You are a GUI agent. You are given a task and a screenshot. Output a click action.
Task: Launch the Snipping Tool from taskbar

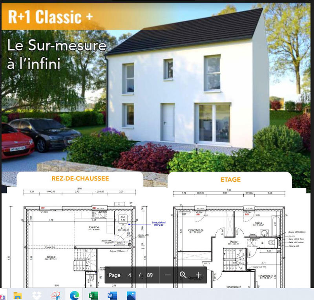click(x=55, y=295)
